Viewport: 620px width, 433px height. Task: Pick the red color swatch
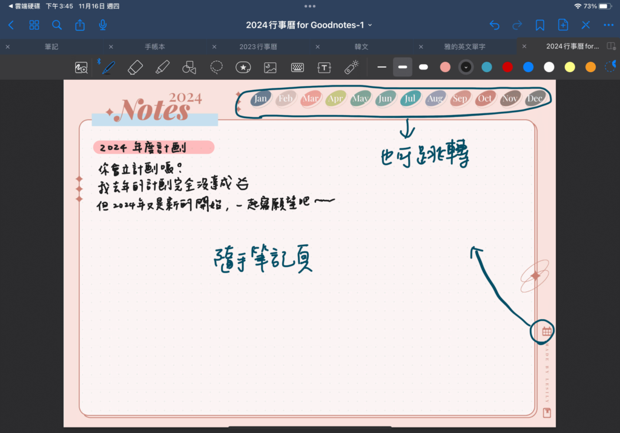tap(507, 67)
